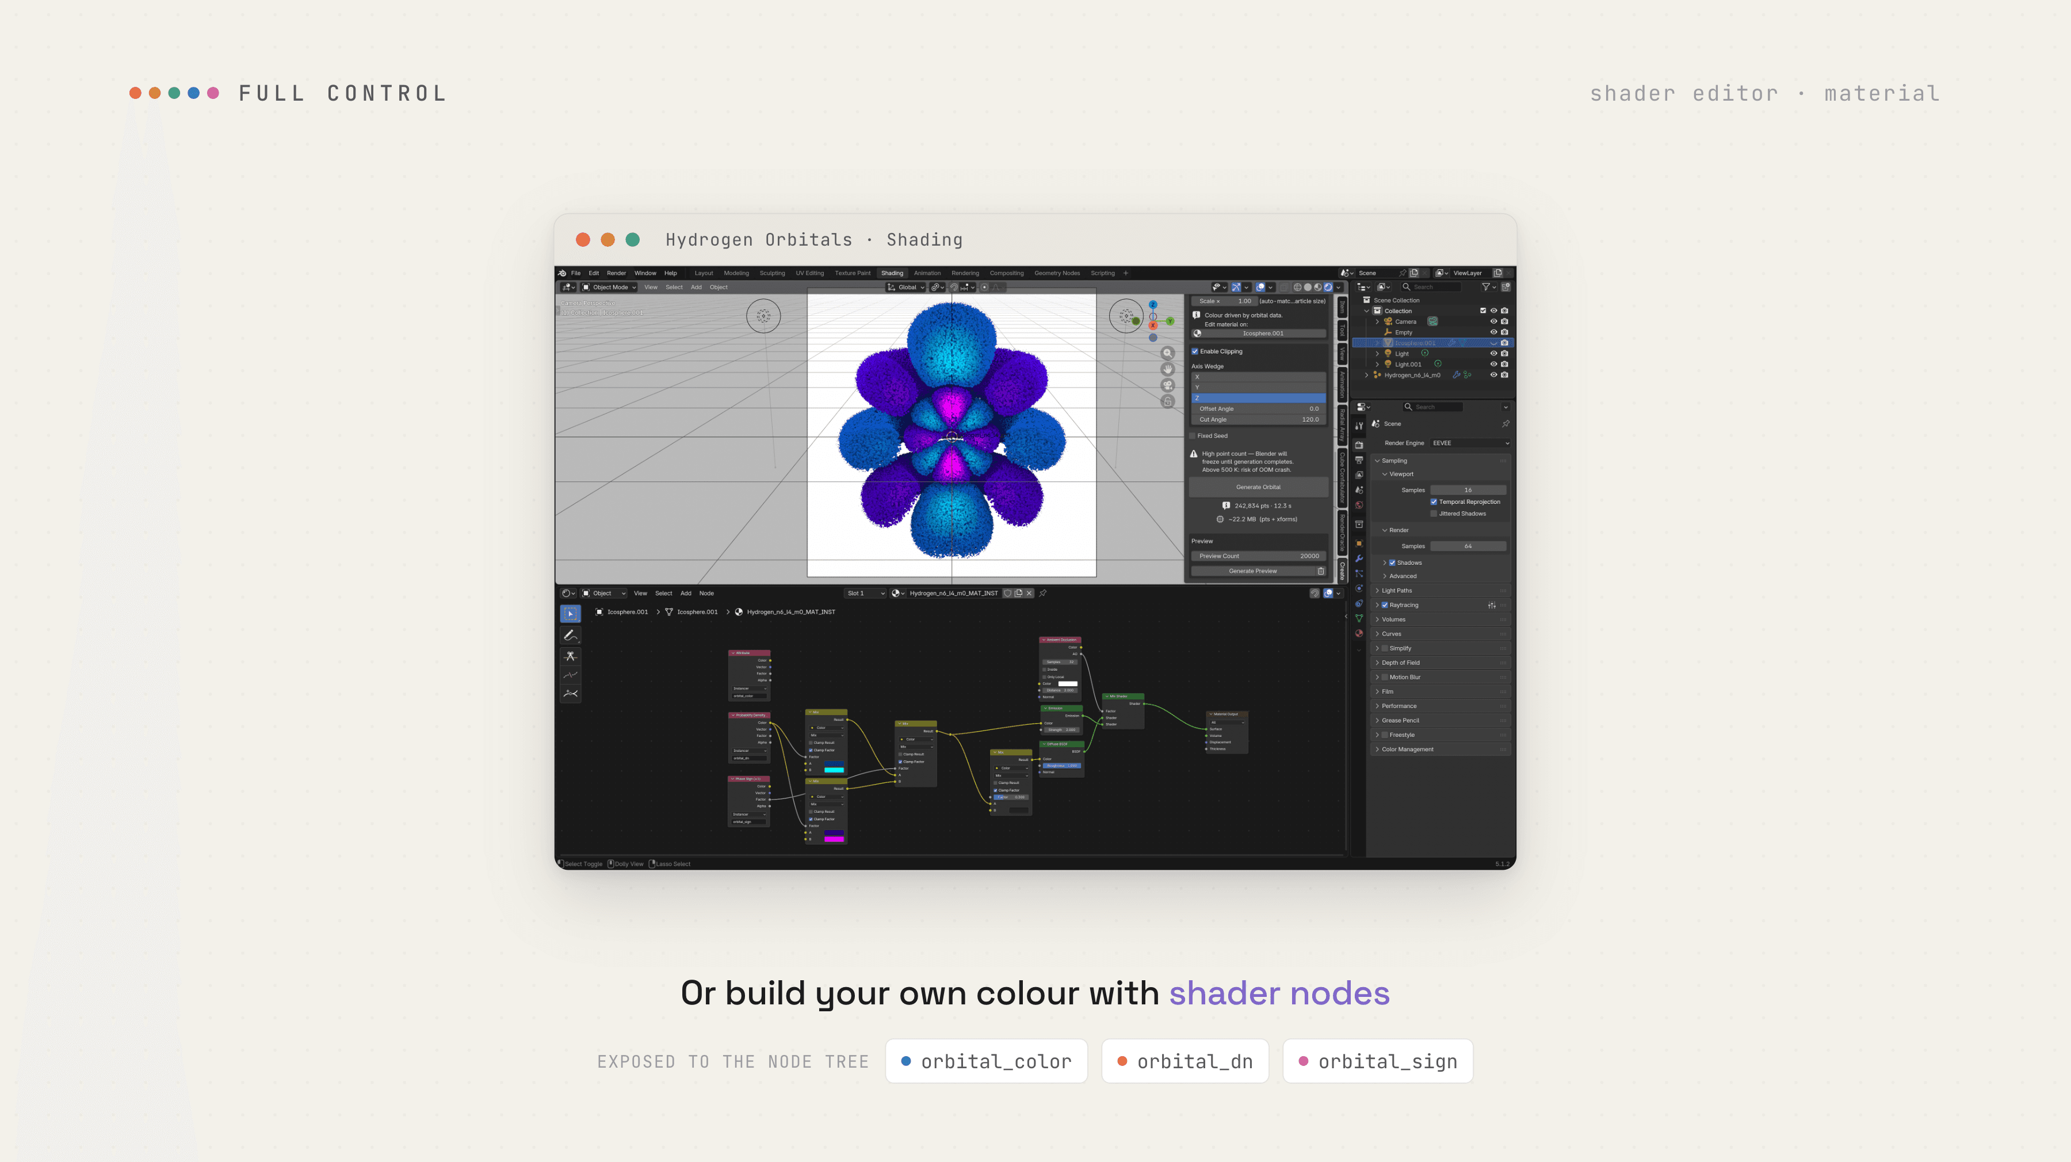Screen dimensions: 2071x1162
Task: Toggle the Shadows checkbox under Render
Action: (x=1392, y=563)
